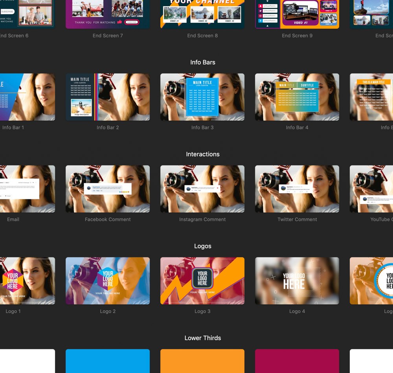This screenshot has width=393, height=373.
Task: Select the Facebook Comment thumbnail
Action: [x=108, y=189]
